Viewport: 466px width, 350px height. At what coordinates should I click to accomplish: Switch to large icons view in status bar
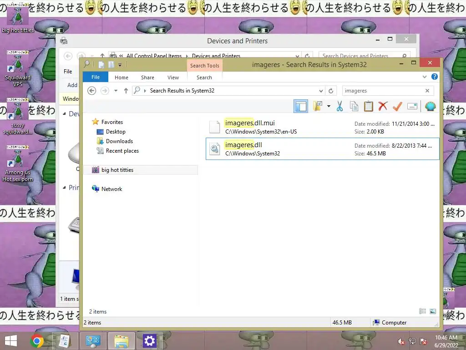pyautogui.click(x=433, y=311)
